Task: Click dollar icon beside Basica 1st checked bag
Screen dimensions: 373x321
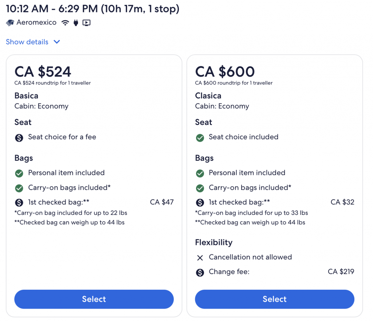Action: point(19,203)
